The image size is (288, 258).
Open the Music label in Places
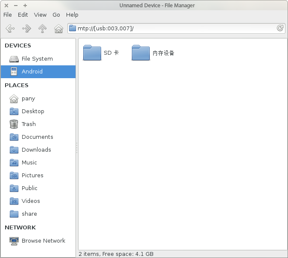click(x=29, y=162)
